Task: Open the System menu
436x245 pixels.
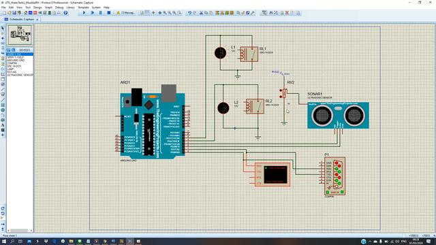Action: pos(96,7)
